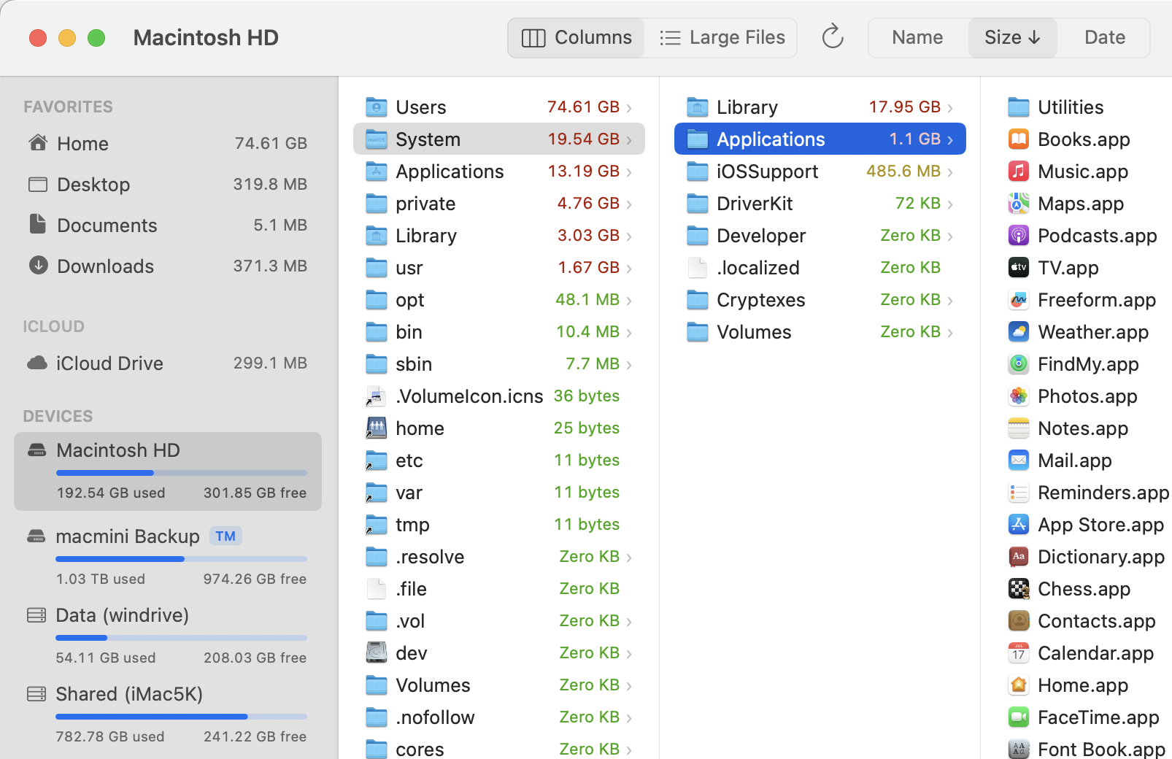This screenshot has width=1172, height=759.
Task: Click the Notes.app icon
Action: [x=1019, y=428]
